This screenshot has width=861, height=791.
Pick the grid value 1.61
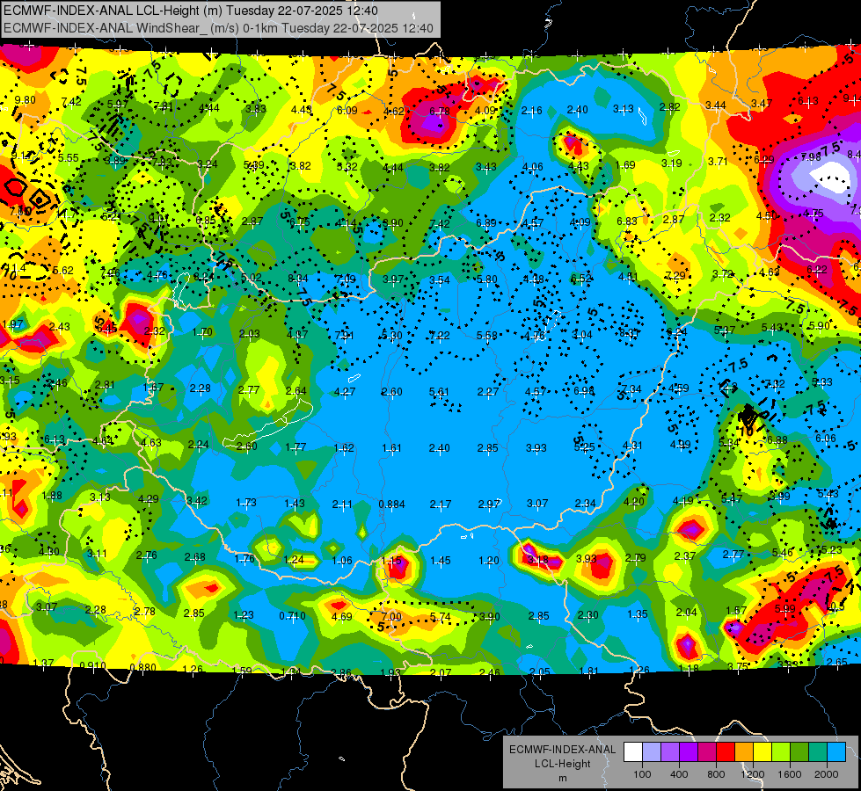point(391,448)
